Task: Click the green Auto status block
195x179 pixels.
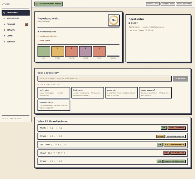Action: coord(44,52)
